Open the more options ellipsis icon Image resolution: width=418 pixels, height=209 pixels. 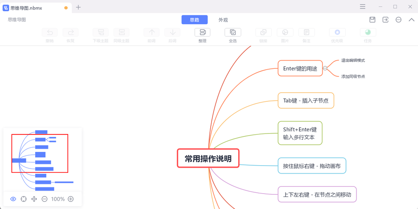coord(398,20)
